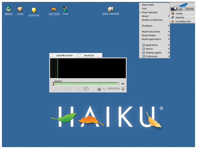Switch to the SoundRecorder window tab
The width and height of the screenshot is (197, 149).
[63, 55]
